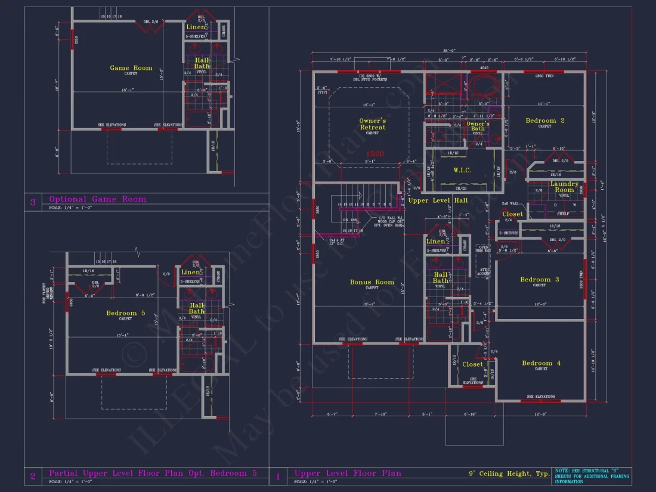Click the washer symbol marked W

[574, 205]
